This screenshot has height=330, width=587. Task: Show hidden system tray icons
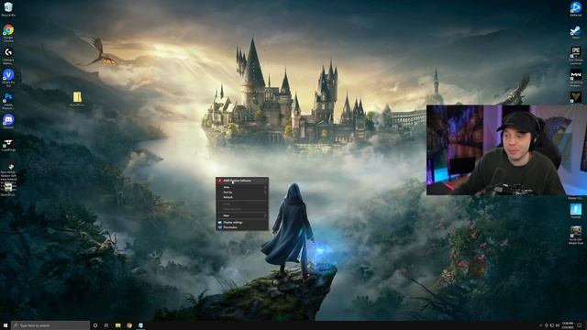540,325
